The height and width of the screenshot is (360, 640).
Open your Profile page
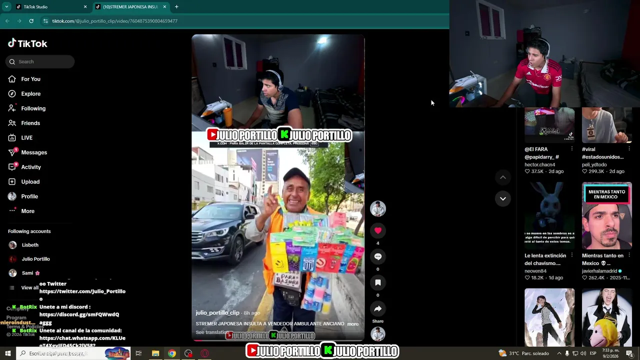[23, 196]
